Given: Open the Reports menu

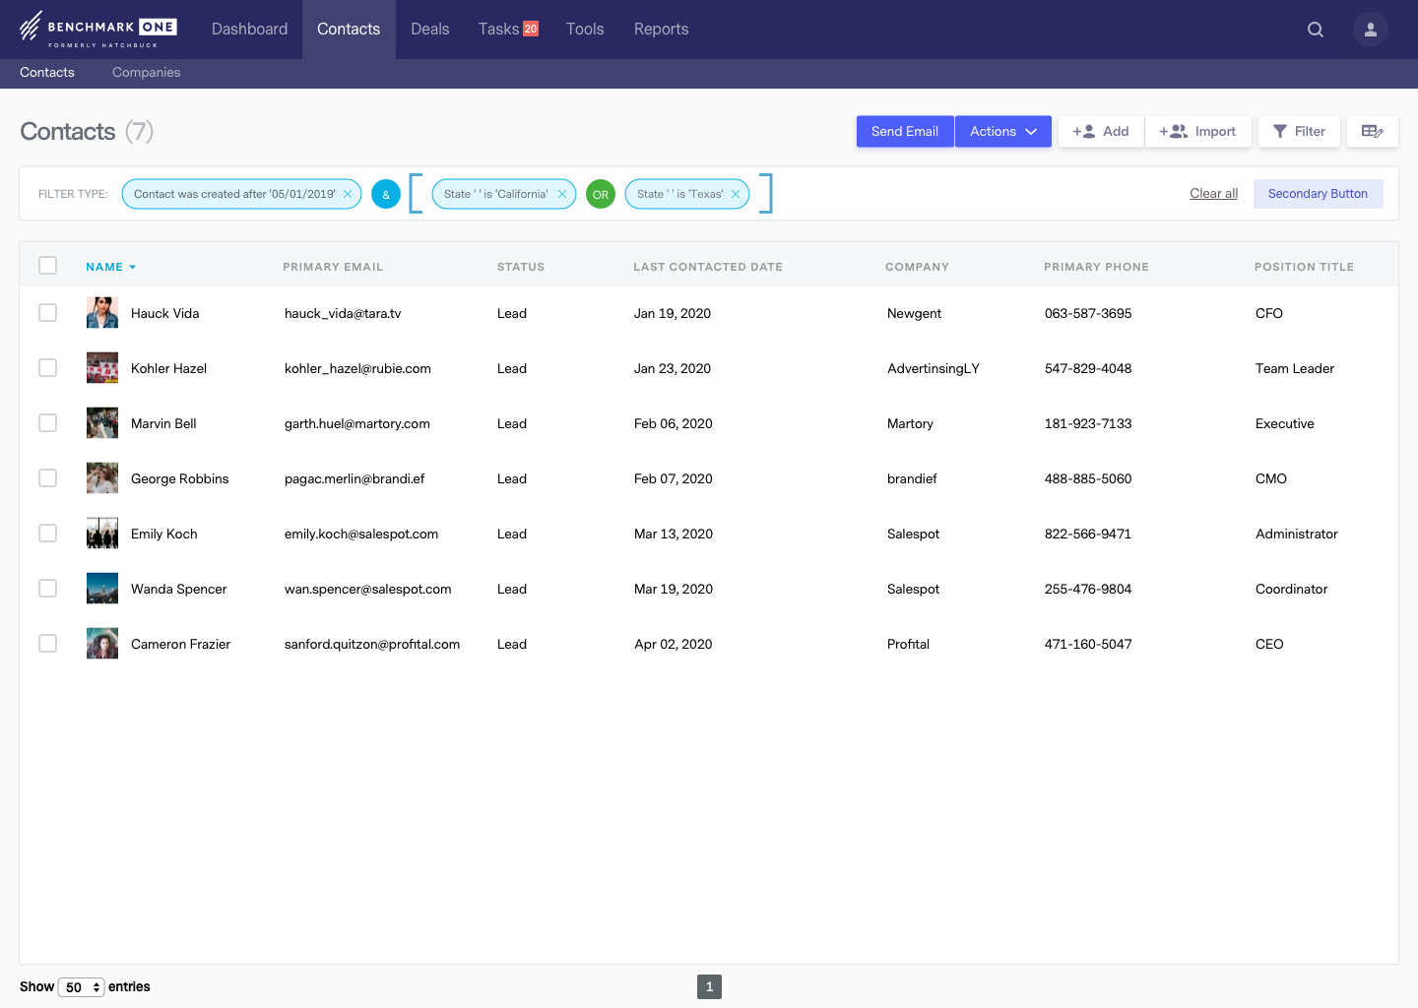Looking at the screenshot, I should [661, 29].
